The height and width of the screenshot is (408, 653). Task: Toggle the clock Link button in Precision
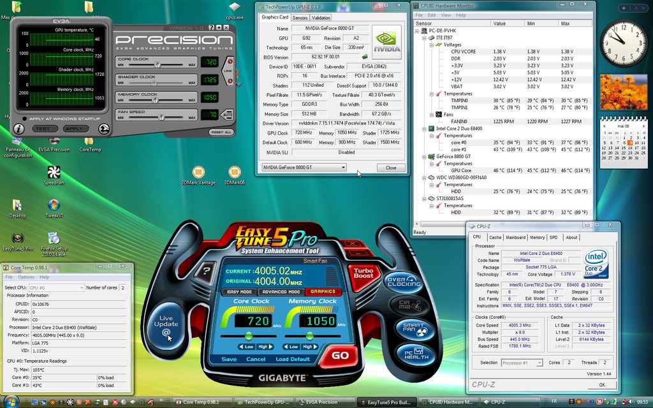(229, 71)
